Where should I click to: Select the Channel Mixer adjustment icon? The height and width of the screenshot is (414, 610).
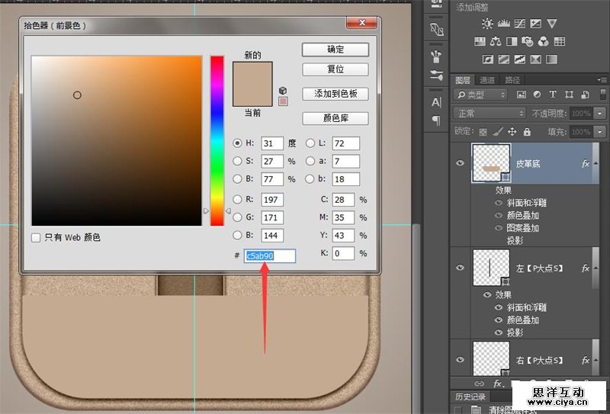tap(544, 41)
